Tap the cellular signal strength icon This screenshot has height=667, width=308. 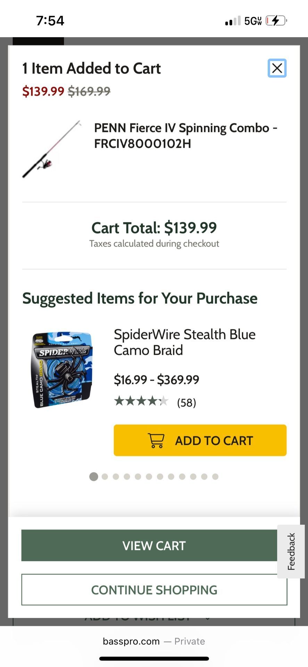point(233,21)
